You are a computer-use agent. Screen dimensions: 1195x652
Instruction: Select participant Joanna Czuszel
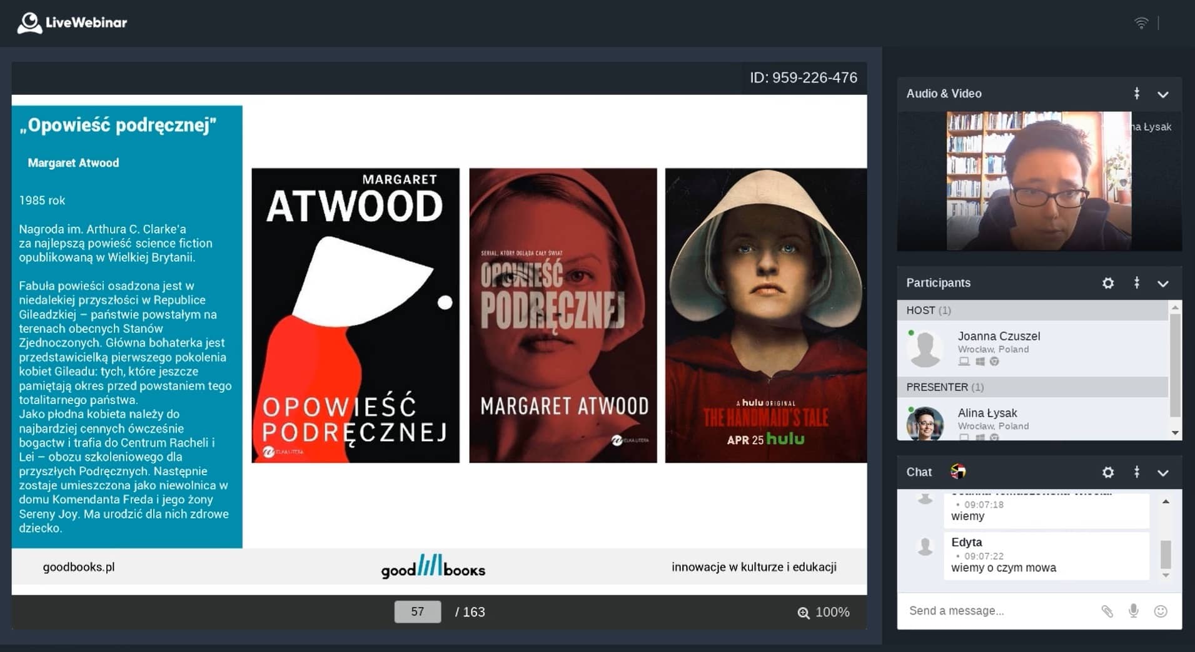(1032, 348)
